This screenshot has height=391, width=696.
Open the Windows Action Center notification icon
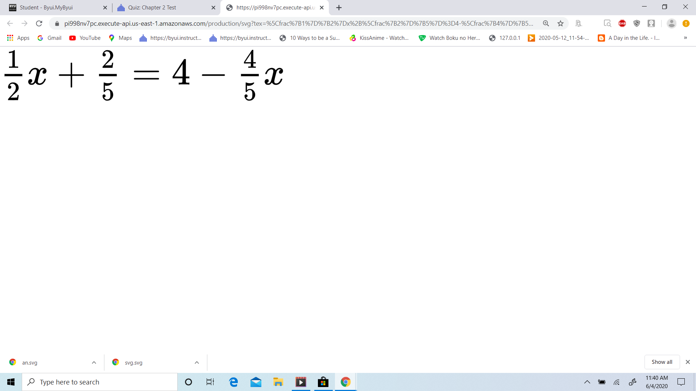(x=681, y=382)
